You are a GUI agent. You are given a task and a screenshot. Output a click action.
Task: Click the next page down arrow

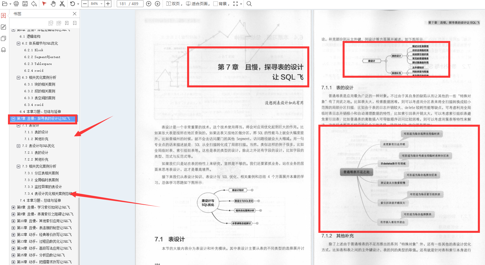point(157,4)
